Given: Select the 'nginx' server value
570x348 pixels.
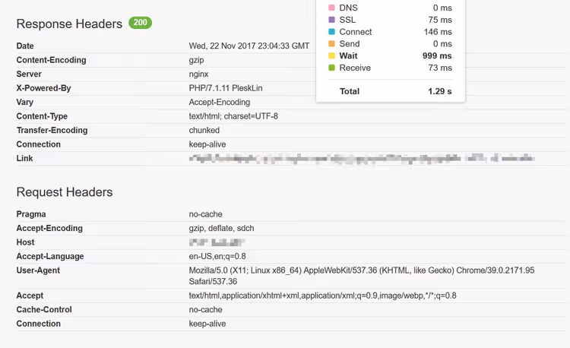Looking at the screenshot, I should click(x=198, y=74).
